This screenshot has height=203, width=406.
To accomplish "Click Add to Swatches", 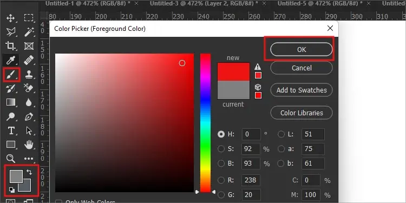I will pyautogui.click(x=302, y=90).
